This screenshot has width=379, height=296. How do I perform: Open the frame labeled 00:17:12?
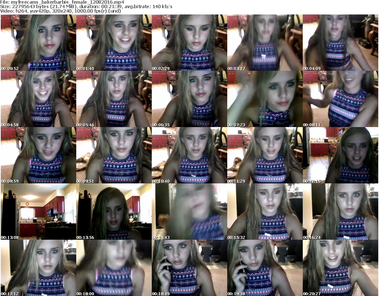(x=38, y=268)
